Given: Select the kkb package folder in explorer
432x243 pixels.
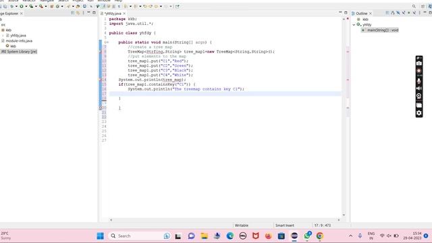Looking at the screenshot, I should [x=8, y=30].
